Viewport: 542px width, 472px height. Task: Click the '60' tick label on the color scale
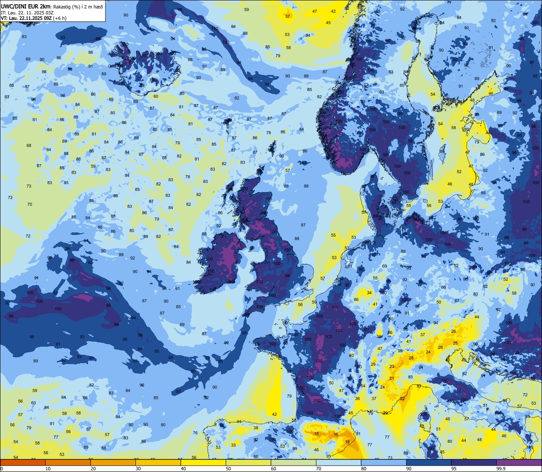point(273,469)
